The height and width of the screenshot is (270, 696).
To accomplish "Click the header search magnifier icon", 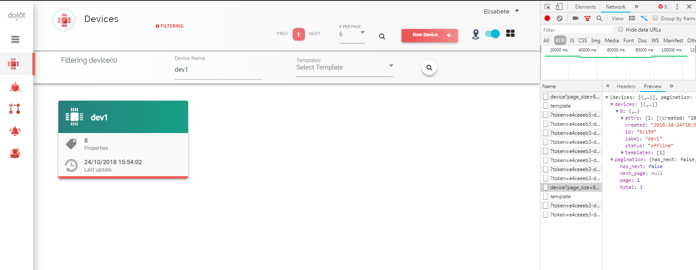I will 382,36.
